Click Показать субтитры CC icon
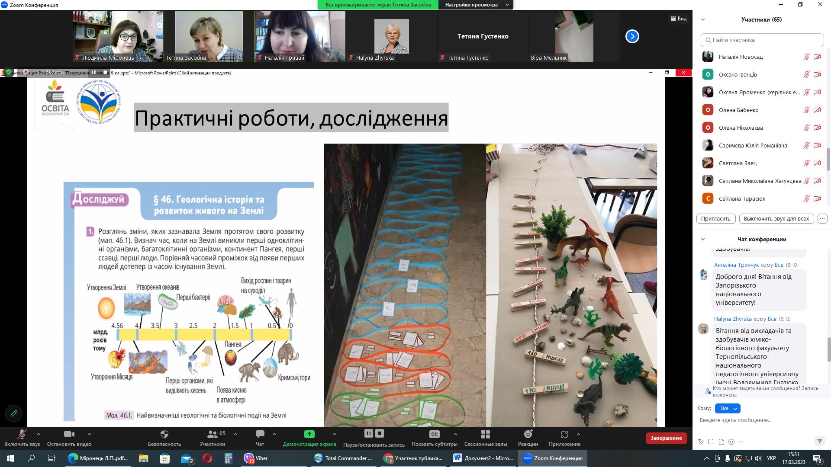The image size is (831, 467). pos(434,434)
